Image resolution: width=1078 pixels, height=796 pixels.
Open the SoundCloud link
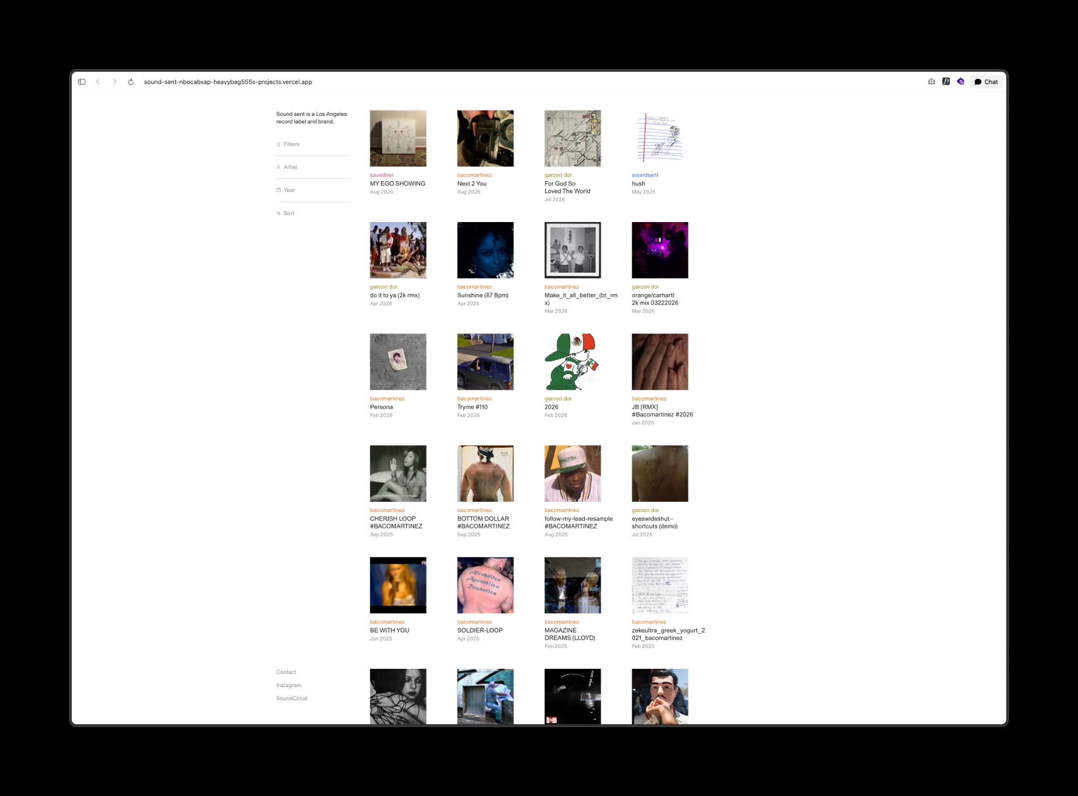pyautogui.click(x=292, y=698)
